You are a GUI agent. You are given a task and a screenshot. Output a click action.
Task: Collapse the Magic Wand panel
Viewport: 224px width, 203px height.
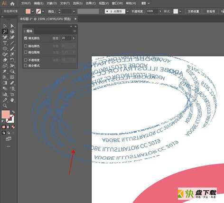[x=71, y=26]
